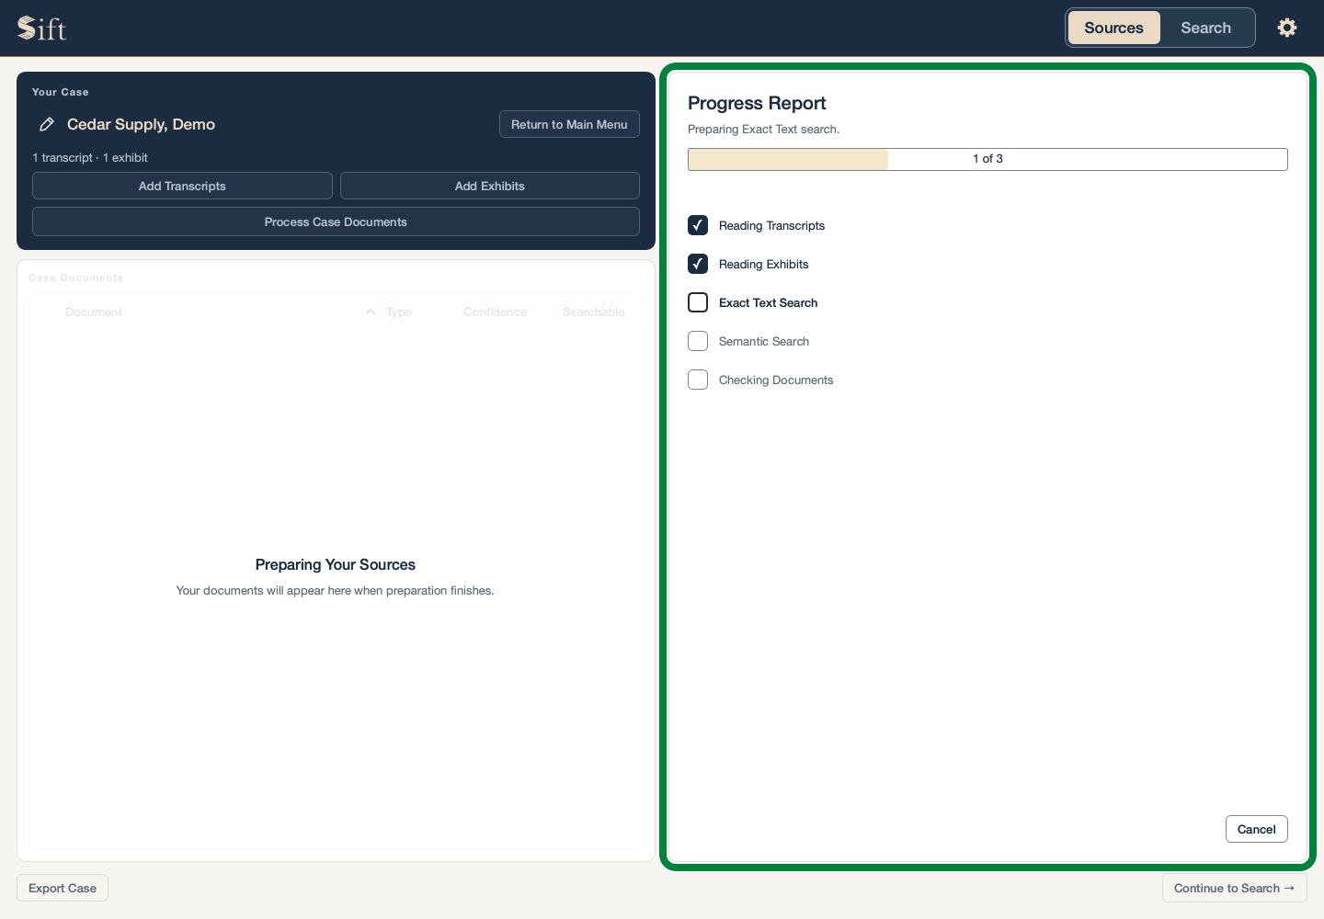Toggle the Reading Exhibits checkbox
The height and width of the screenshot is (919, 1324).
(x=698, y=264)
